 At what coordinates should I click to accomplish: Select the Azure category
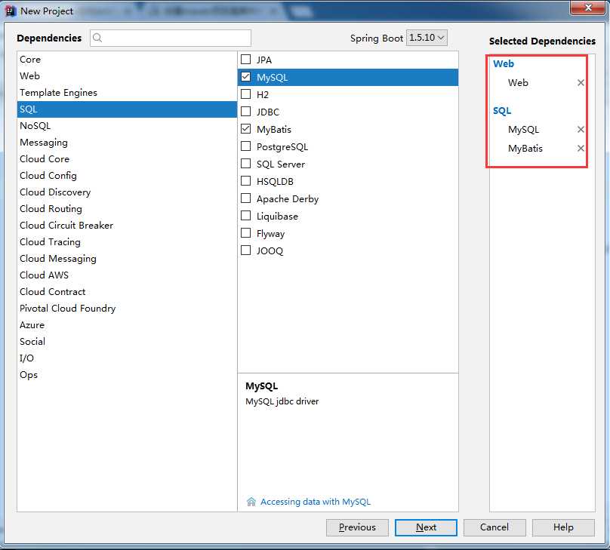pos(127,325)
